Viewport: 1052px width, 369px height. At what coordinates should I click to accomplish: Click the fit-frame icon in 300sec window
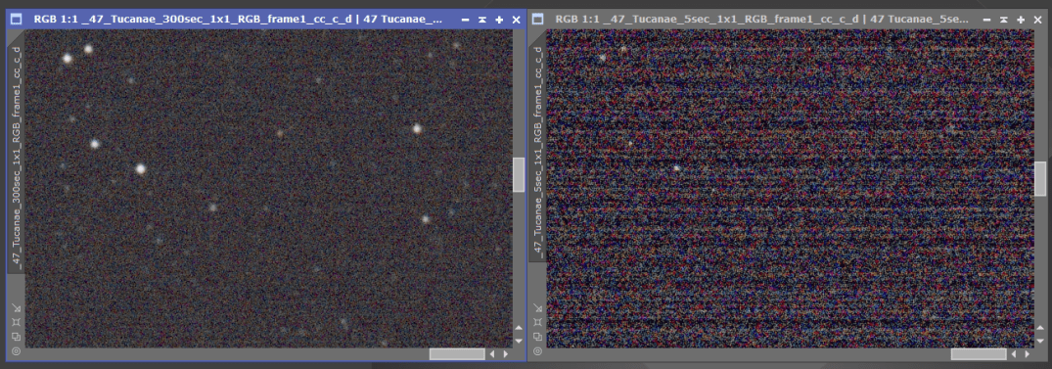coord(16,323)
